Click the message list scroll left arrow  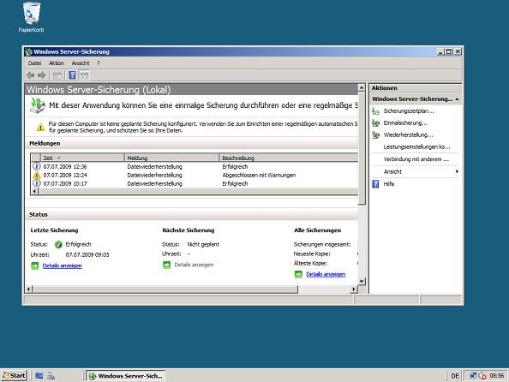[34, 191]
